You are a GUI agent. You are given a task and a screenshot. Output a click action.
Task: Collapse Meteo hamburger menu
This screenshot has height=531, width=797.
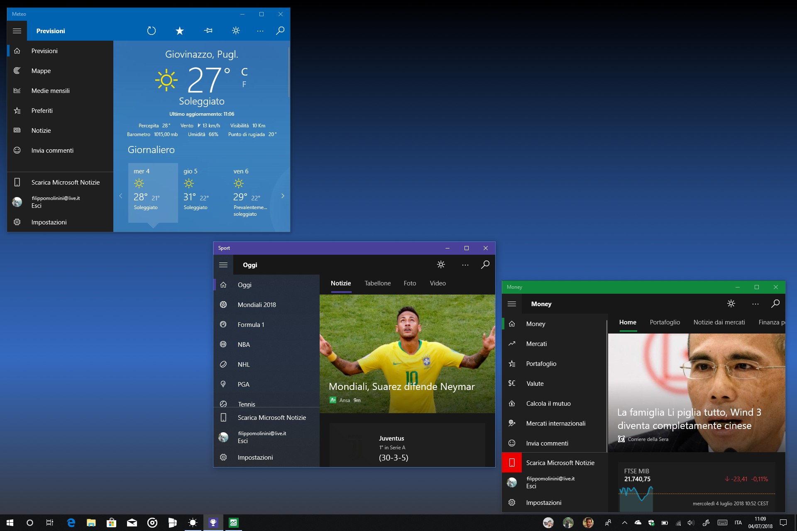(x=17, y=31)
